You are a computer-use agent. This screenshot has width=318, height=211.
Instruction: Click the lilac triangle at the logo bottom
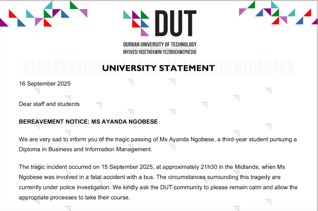(144, 32)
